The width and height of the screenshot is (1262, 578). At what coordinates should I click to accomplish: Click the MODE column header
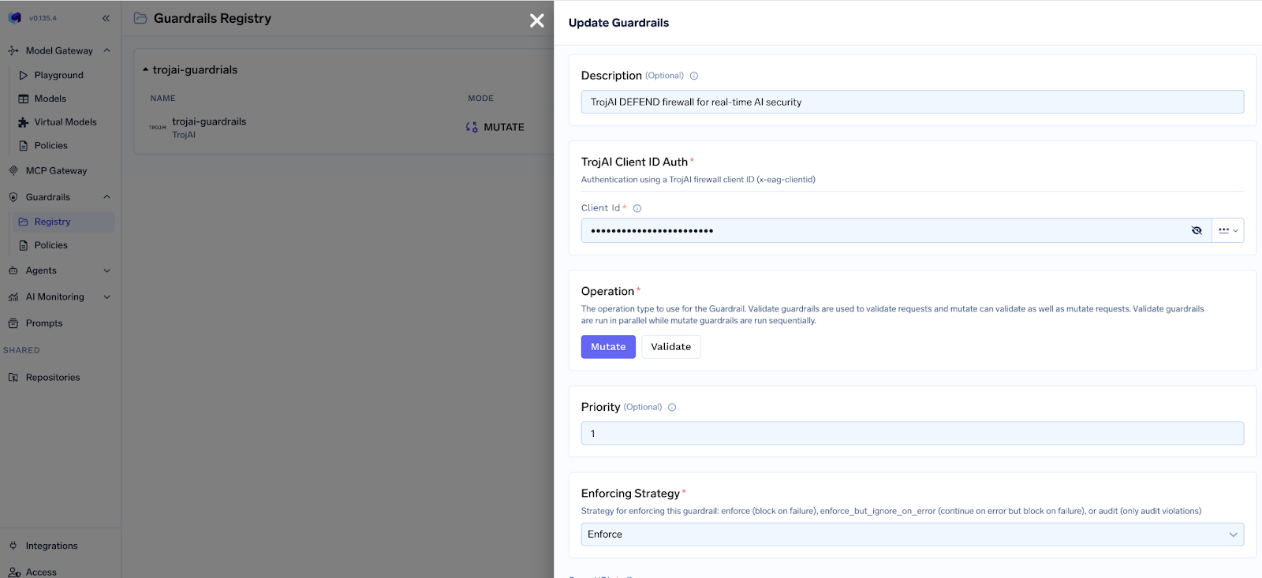click(480, 99)
